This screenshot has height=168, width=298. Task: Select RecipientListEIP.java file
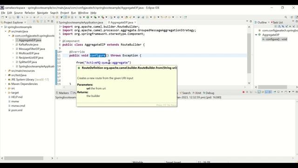[x=31, y=58]
